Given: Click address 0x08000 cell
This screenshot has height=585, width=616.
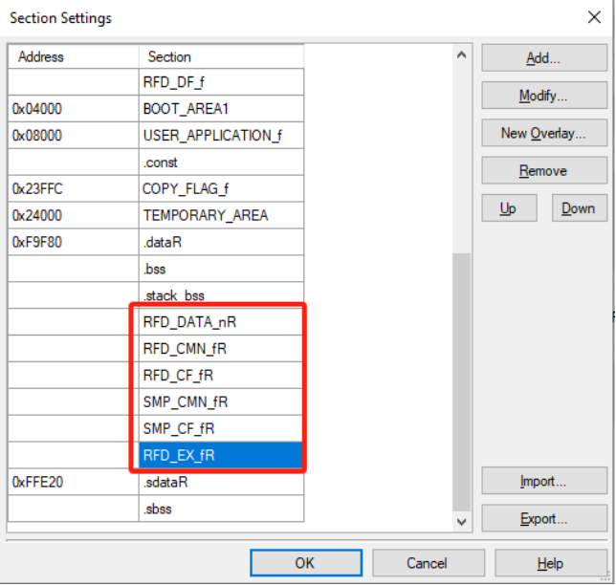Looking at the screenshot, I should coord(73,136).
